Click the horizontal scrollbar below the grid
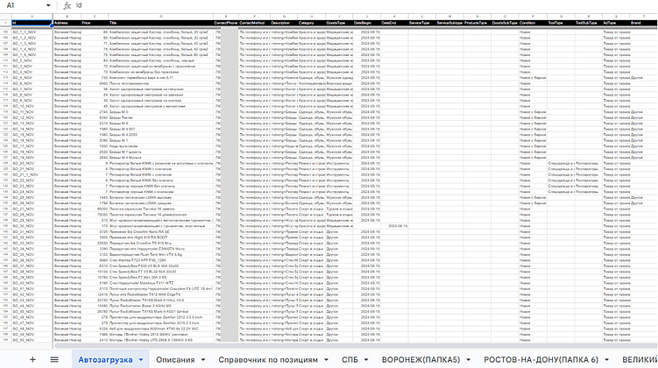The width and height of the screenshot is (658, 368). (355, 346)
